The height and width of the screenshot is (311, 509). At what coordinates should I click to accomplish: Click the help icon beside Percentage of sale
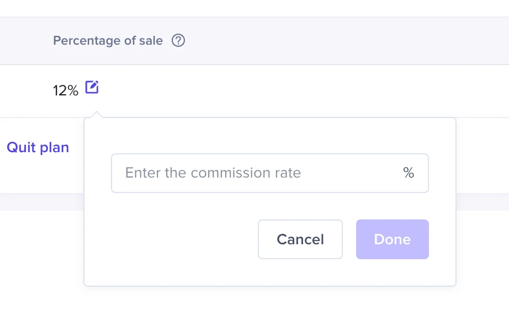coord(178,41)
